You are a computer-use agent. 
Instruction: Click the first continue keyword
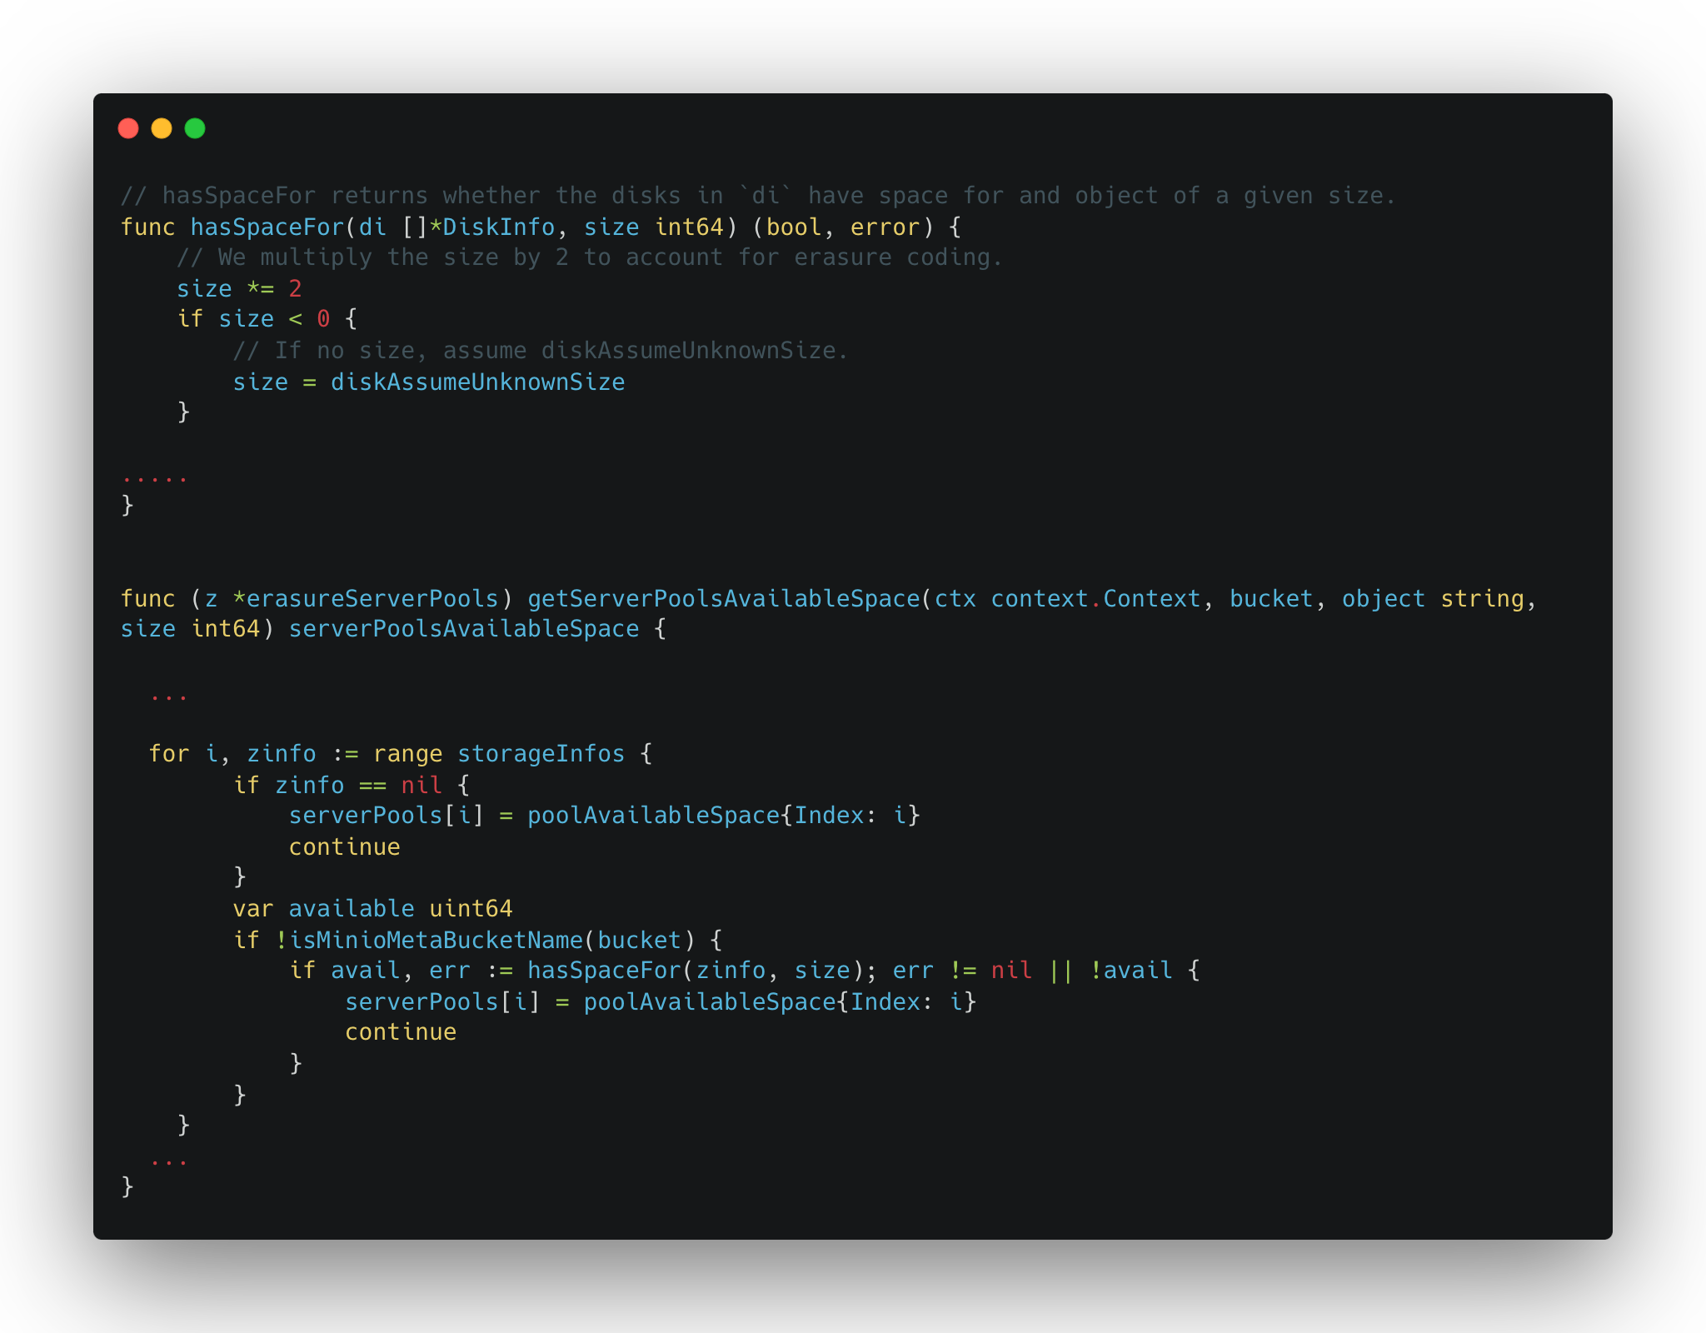pos(344,847)
